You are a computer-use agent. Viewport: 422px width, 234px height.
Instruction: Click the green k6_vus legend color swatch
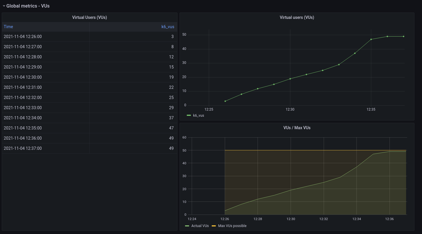[189, 116]
